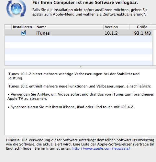Click the iTunes 10.1 enthielt line
Screen dimensions: 156x162
coord(79,86)
